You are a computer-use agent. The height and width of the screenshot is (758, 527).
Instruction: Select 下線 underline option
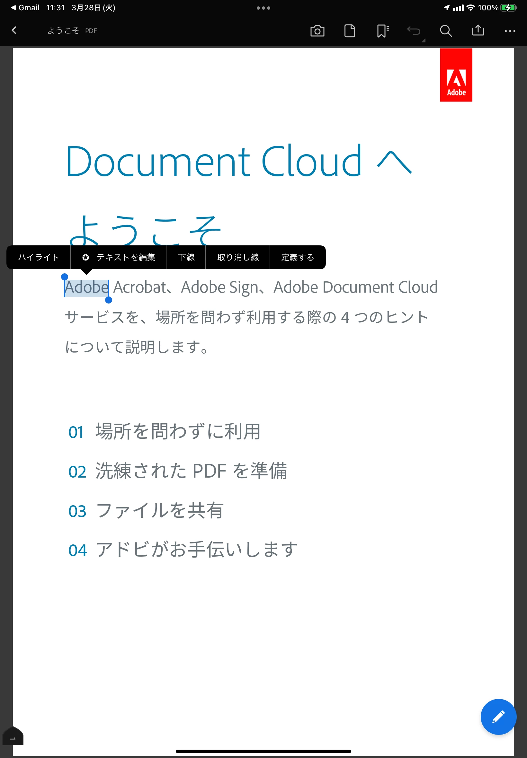[x=186, y=257]
